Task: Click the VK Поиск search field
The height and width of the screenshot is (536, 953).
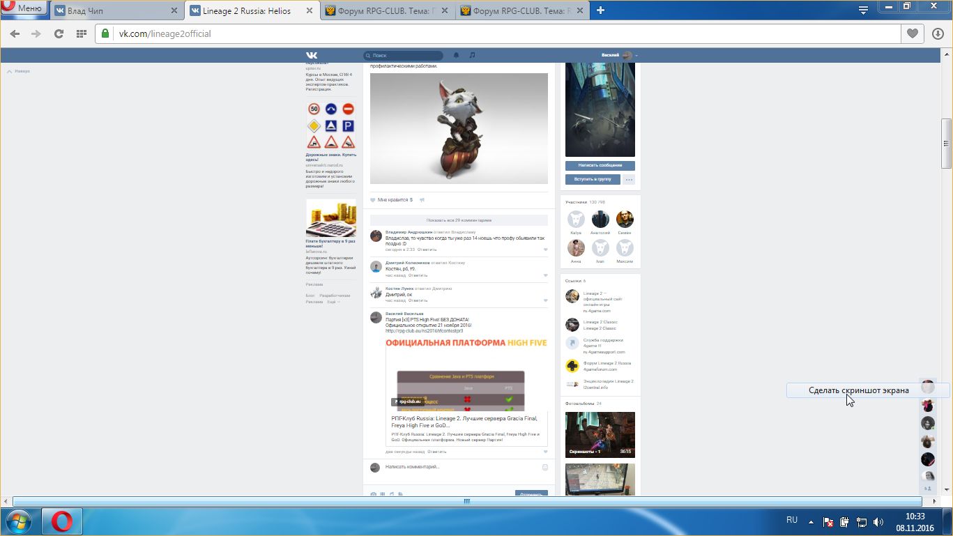Action: click(403, 55)
